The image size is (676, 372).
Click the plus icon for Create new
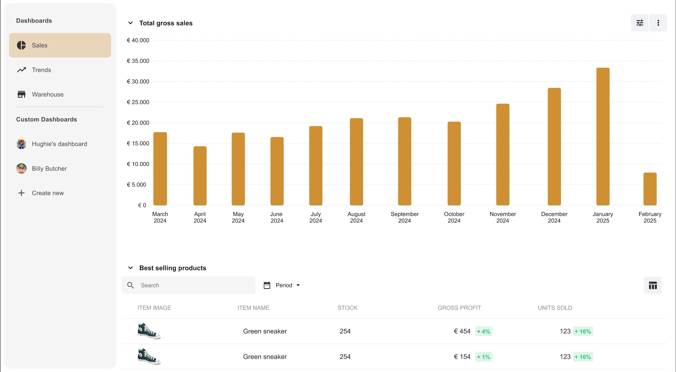21,193
